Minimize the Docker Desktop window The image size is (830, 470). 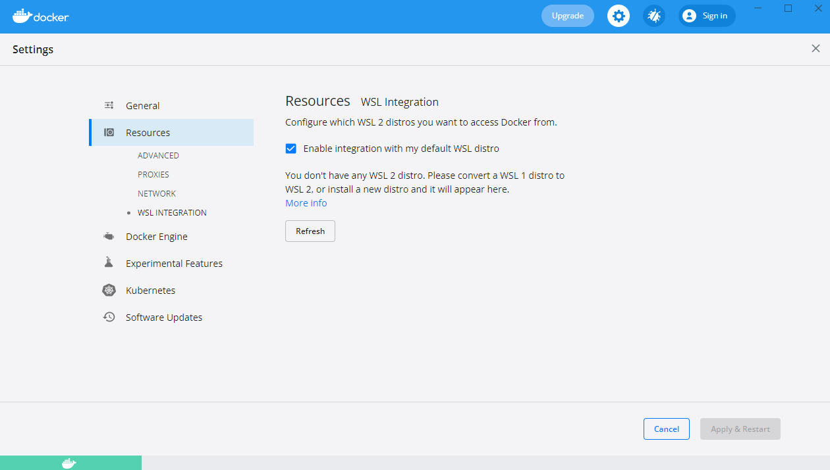point(758,9)
